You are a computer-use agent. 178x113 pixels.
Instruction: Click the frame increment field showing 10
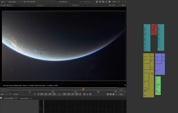[x=87, y=94]
